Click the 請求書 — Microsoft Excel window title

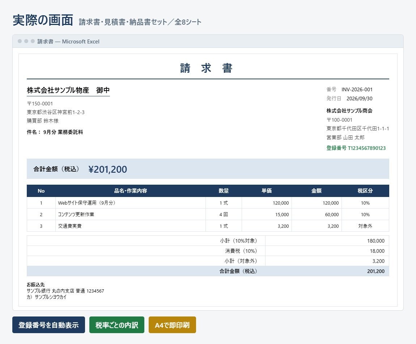68,41
